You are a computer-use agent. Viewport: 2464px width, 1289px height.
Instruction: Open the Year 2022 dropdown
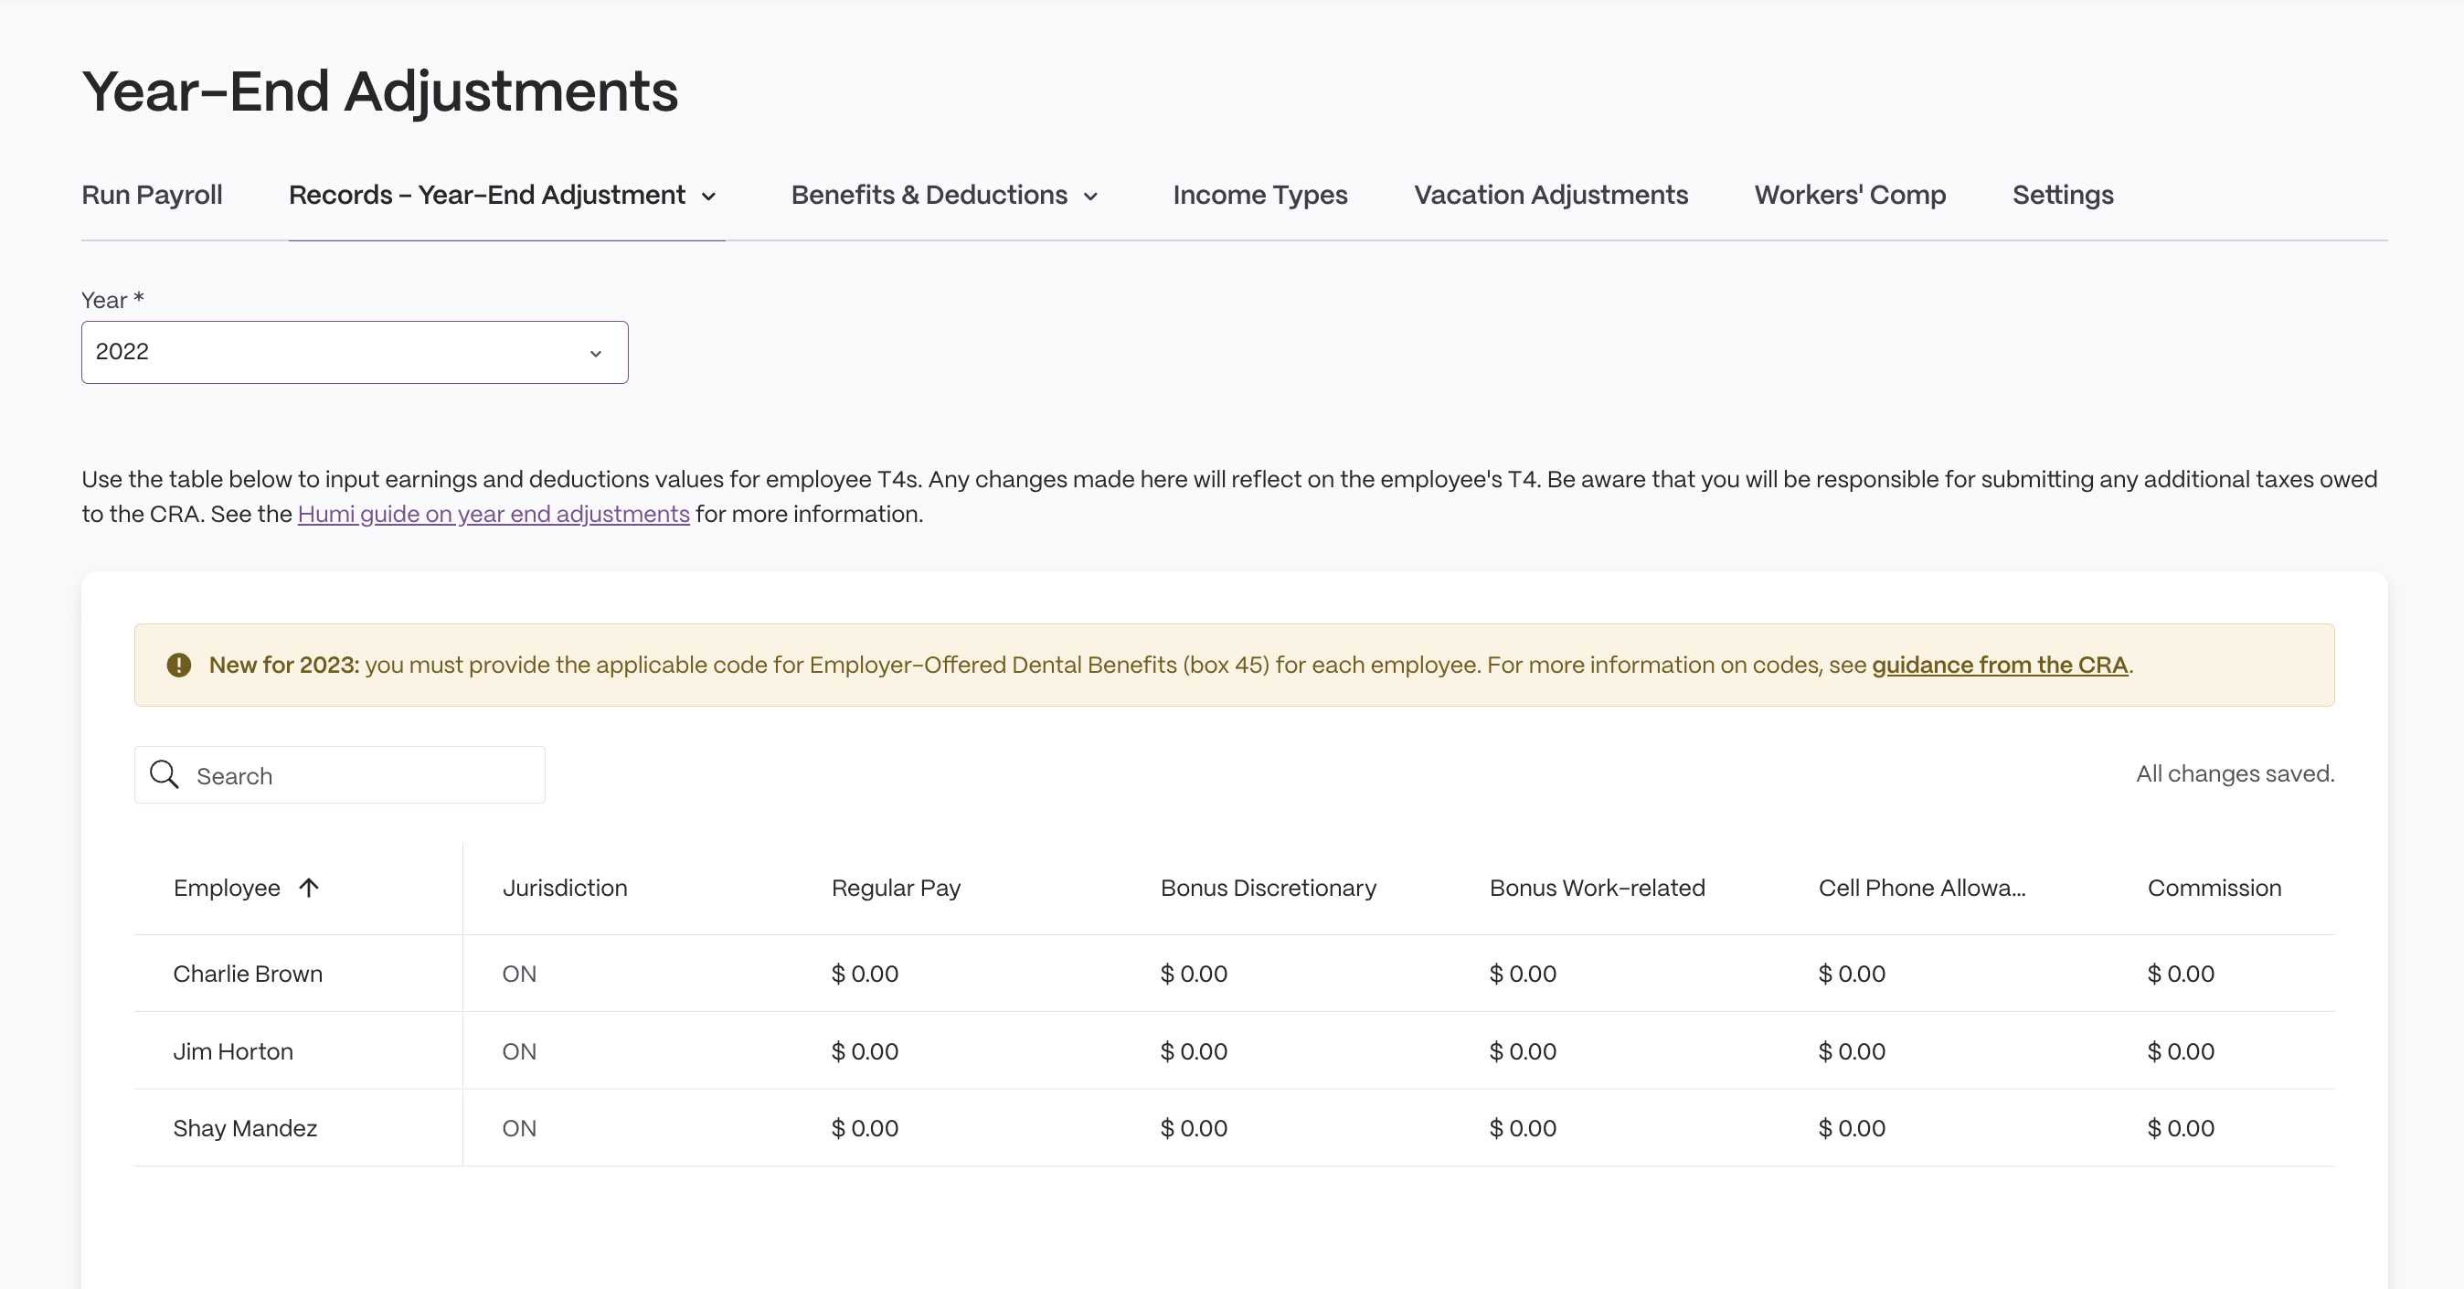[x=355, y=352]
